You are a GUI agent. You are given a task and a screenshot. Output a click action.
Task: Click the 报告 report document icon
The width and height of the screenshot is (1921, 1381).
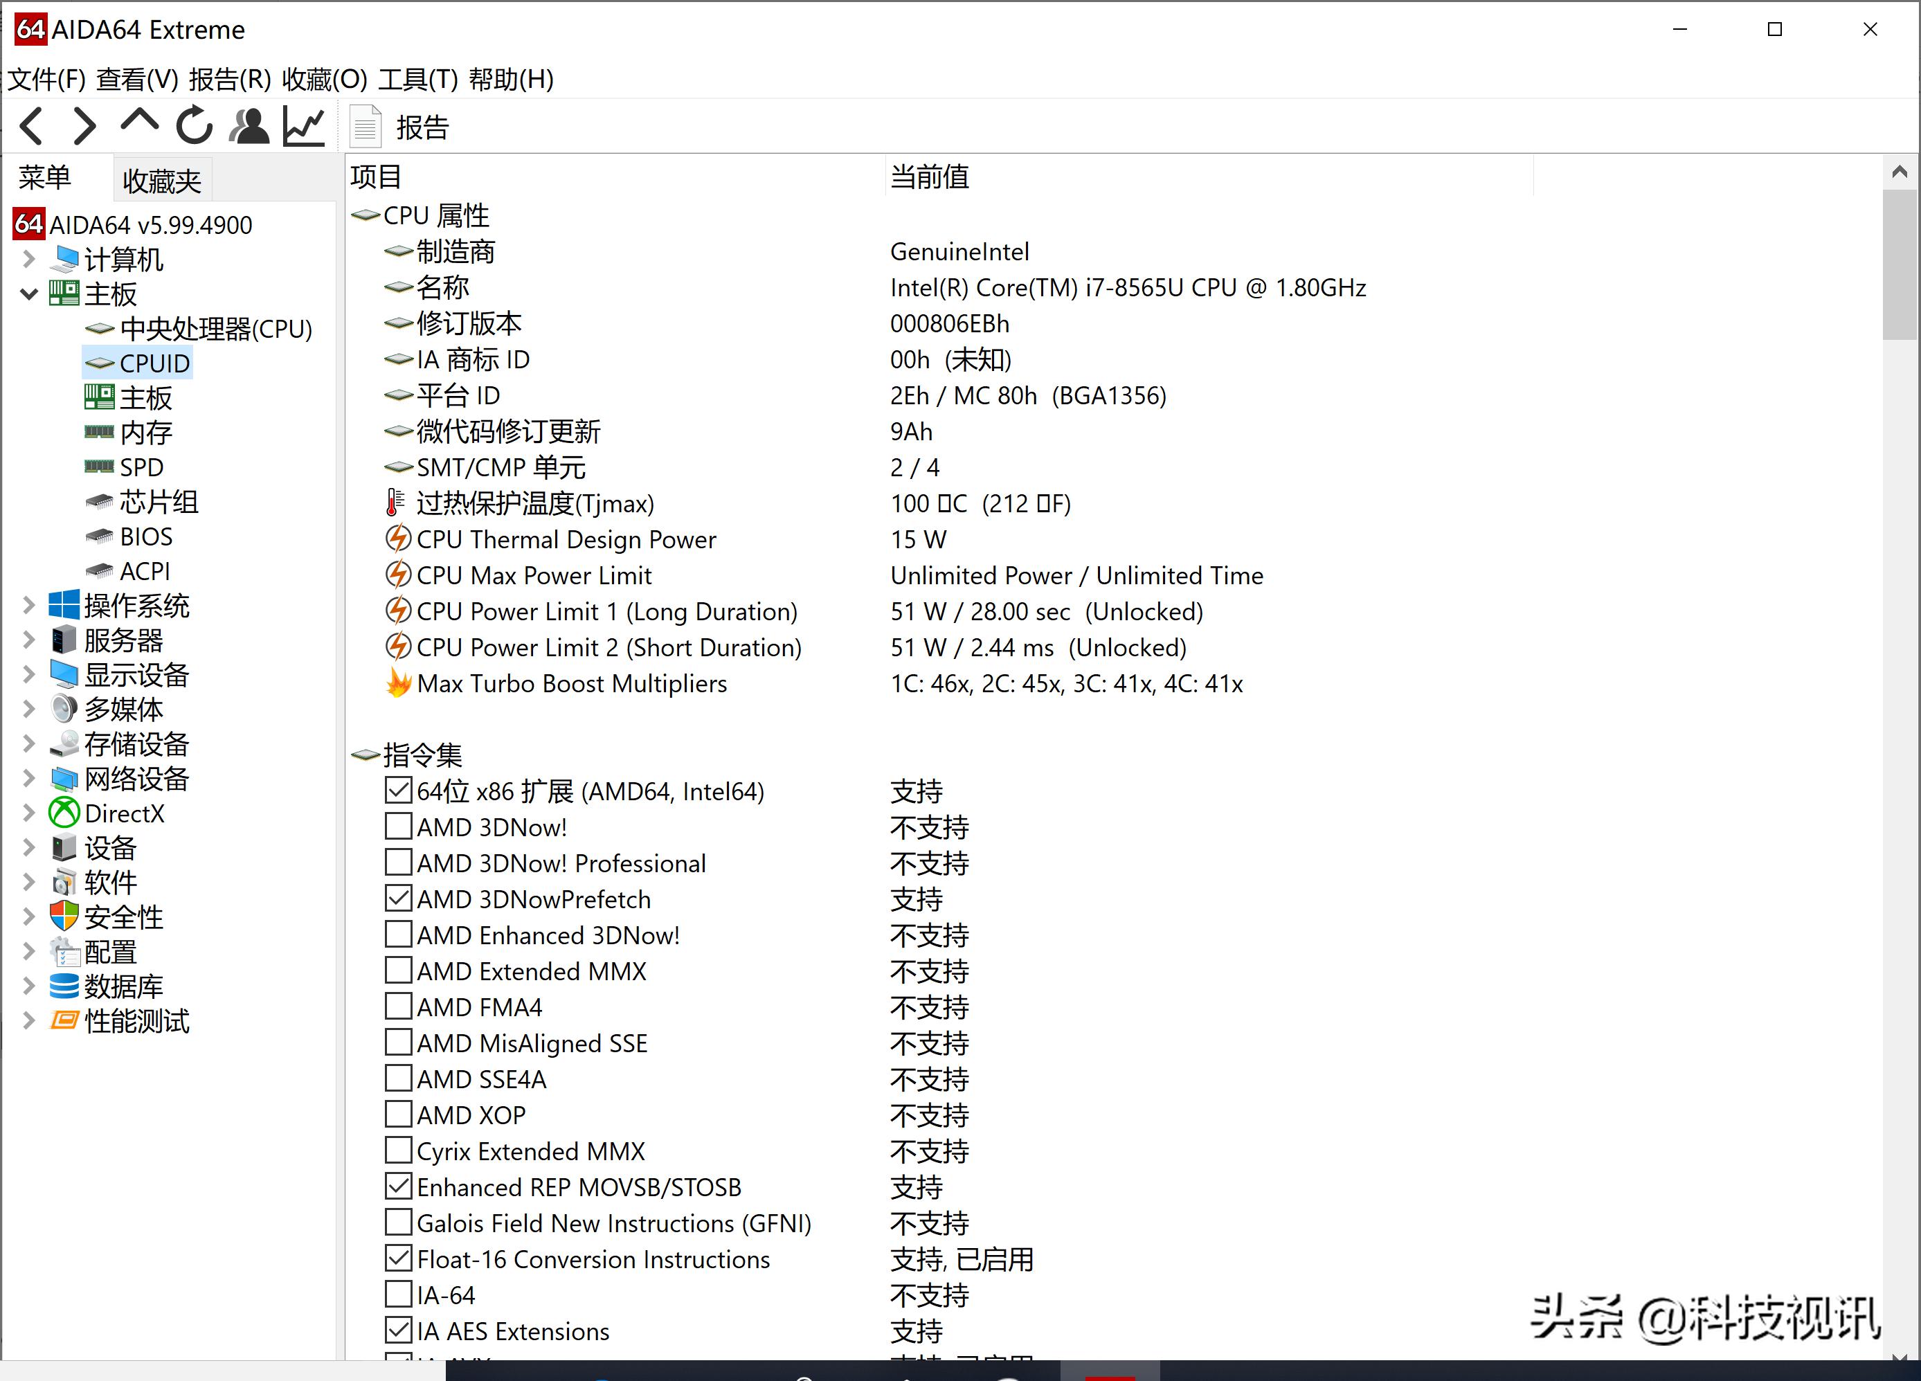click(366, 125)
